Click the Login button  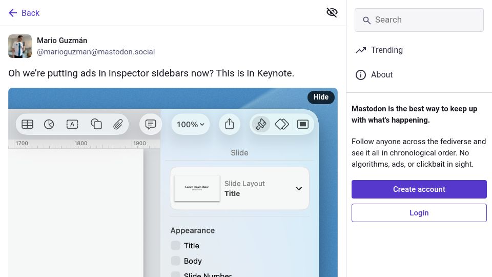click(x=419, y=212)
